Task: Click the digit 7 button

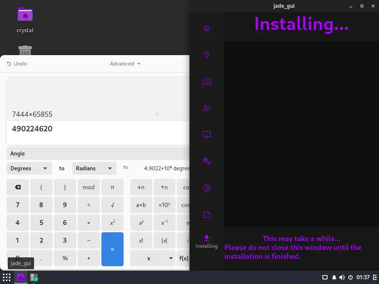Action: [18, 205]
